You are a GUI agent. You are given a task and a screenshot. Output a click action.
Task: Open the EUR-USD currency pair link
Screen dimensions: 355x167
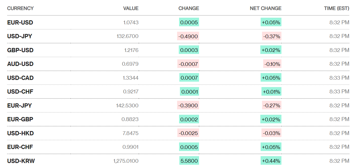coord(20,22)
